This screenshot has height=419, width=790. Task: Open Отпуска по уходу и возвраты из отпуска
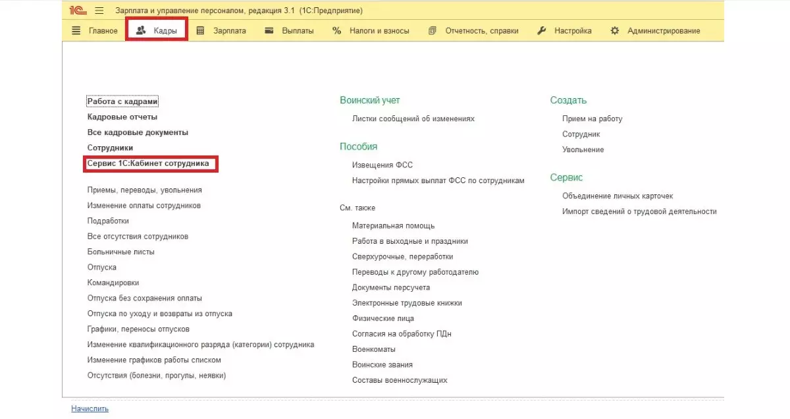pos(160,314)
